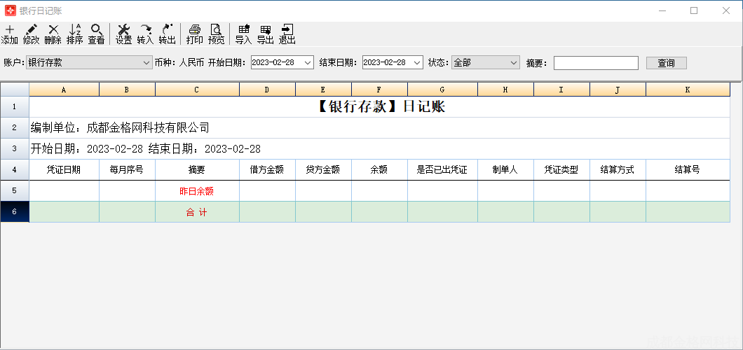Select row header 2
Image resolution: width=743 pixels, height=350 pixels.
coord(15,127)
